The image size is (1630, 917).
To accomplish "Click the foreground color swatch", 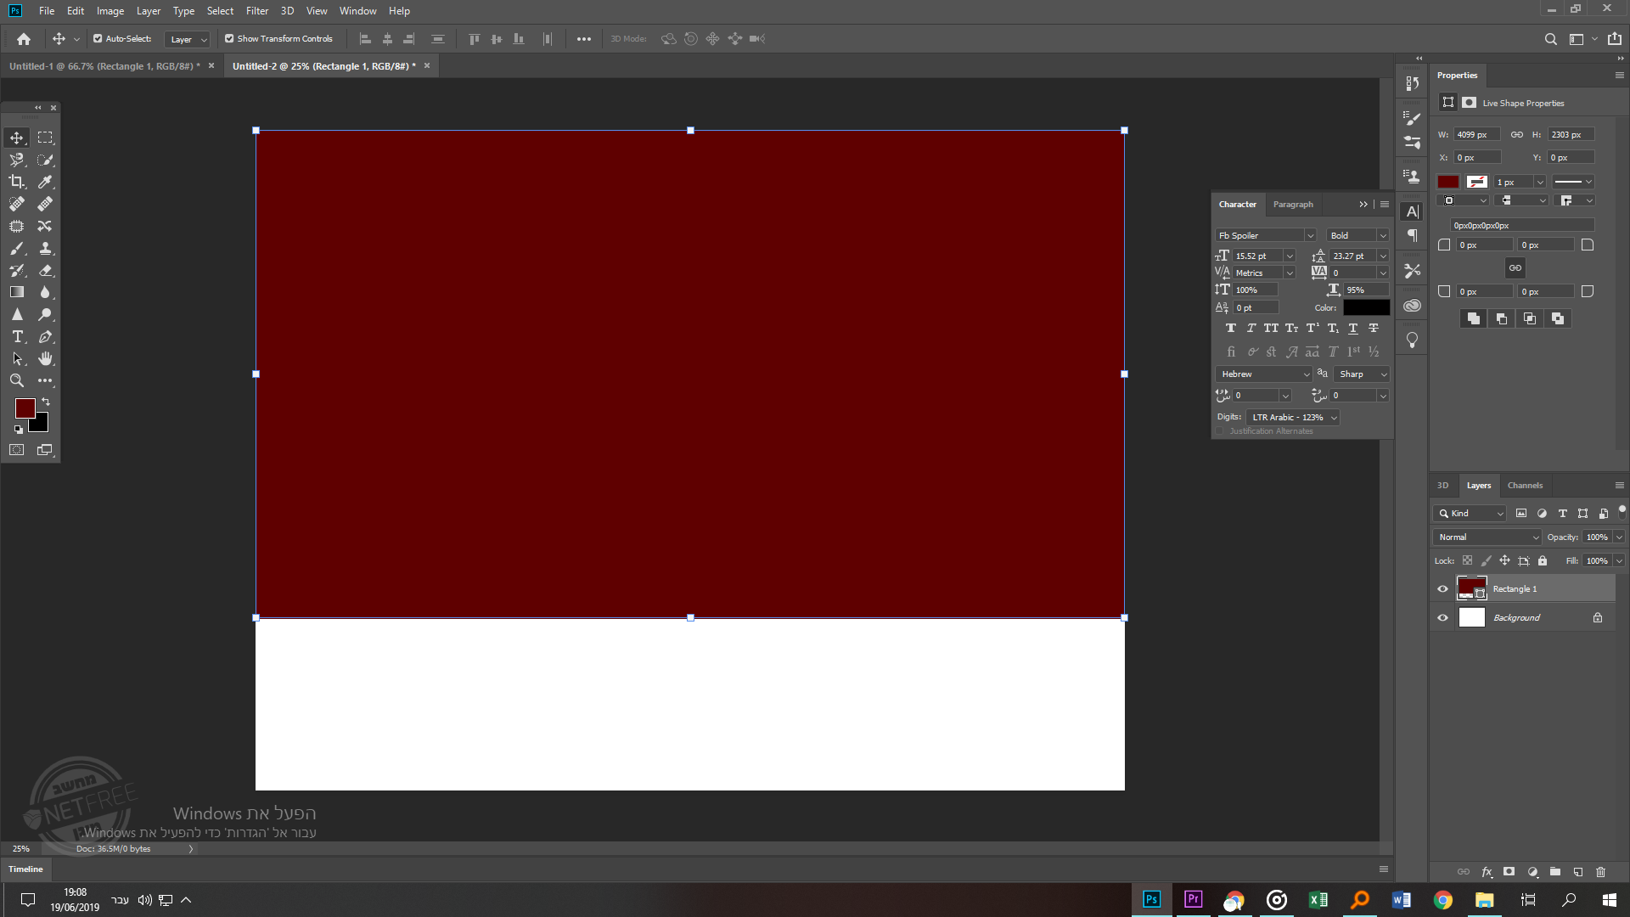I will tap(25, 408).
